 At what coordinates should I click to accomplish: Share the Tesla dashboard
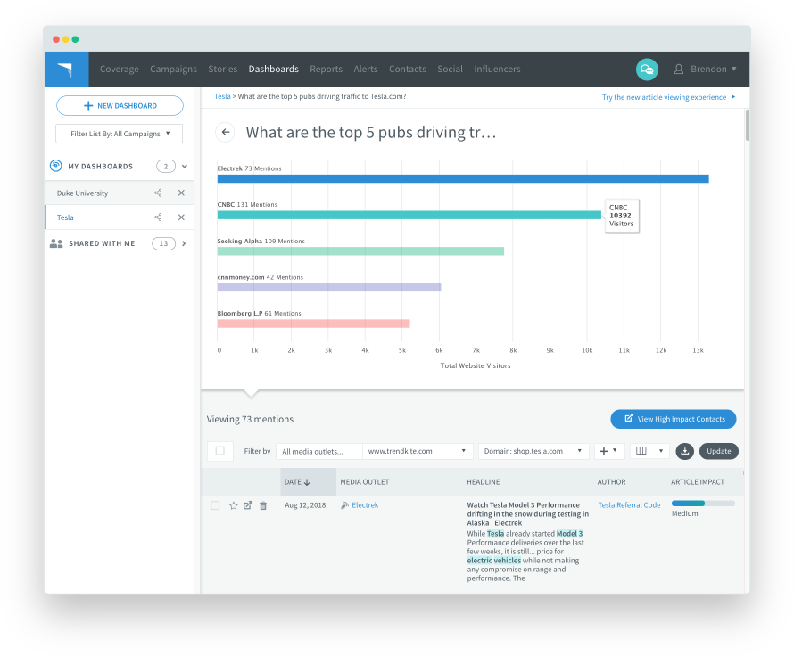click(x=158, y=217)
